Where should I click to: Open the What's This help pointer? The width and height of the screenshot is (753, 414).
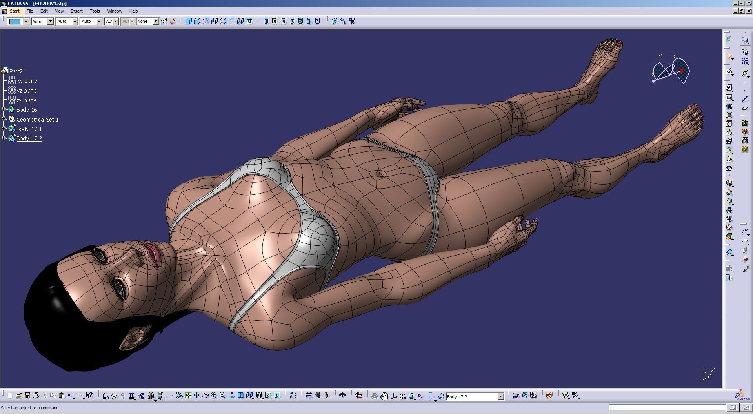pyautogui.click(x=89, y=396)
